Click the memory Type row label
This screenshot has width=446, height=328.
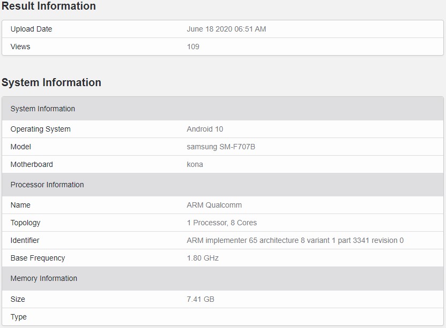(18, 317)
